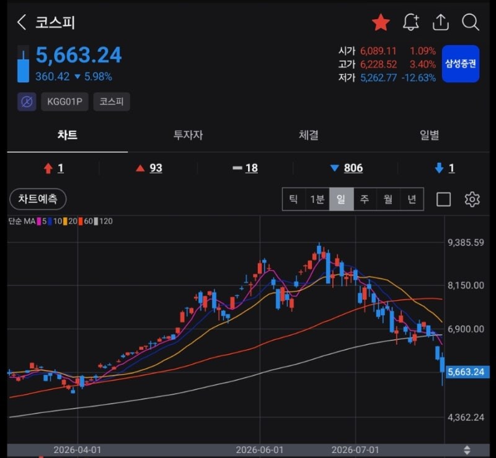Tap the purple crossed-circle icon beside KGG01P
The image size is (496, 458).
27,102
